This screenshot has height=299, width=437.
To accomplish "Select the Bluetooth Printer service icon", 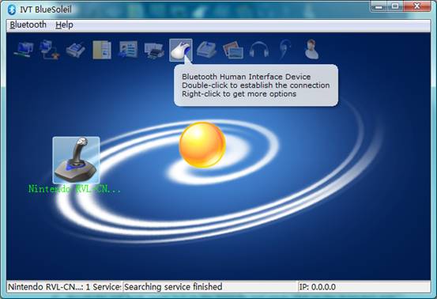I will [x=154, y=51].
